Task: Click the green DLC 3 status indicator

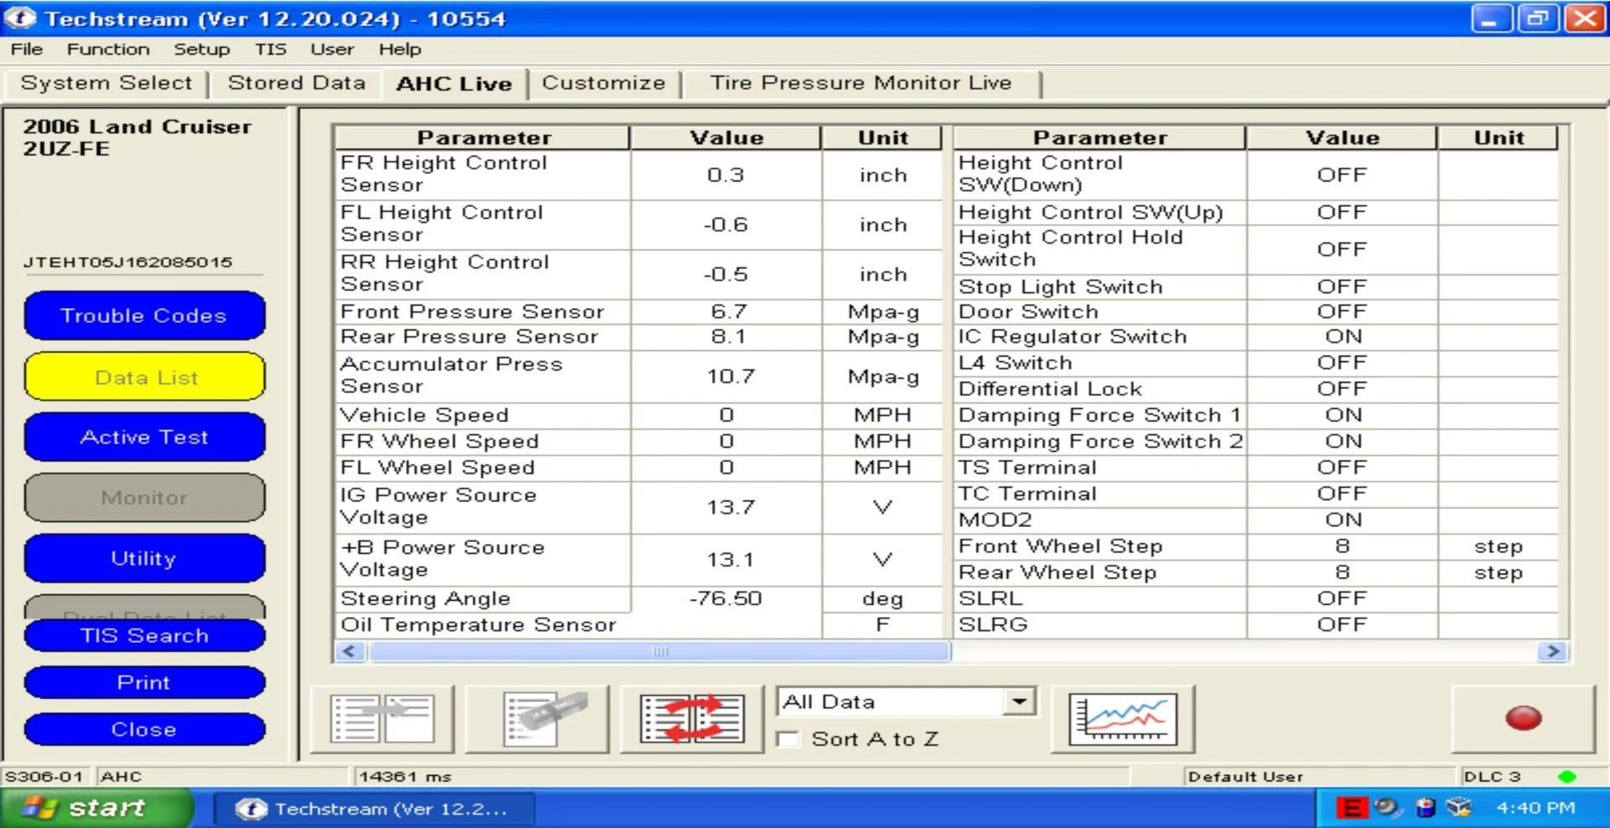Action: click(x=1566, y=777)
